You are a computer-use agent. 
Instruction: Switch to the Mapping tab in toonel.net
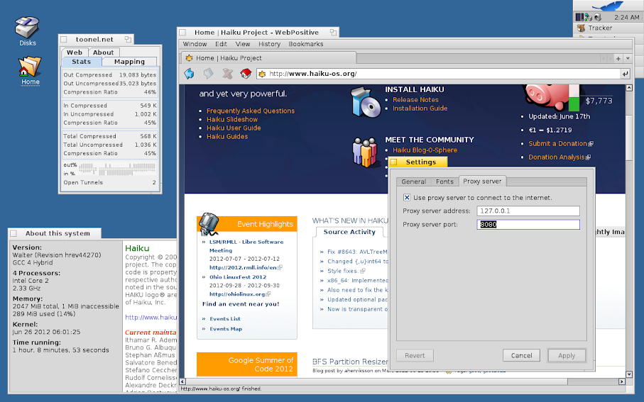pos(129,62)
